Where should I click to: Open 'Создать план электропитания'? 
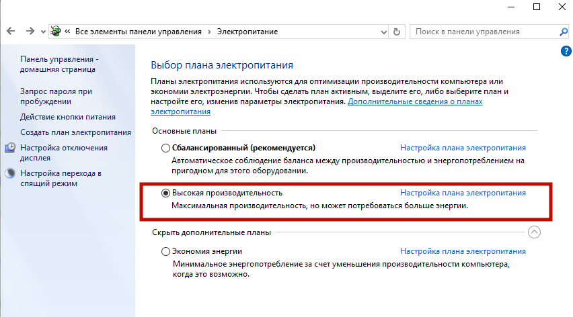(x=75, y=132)
